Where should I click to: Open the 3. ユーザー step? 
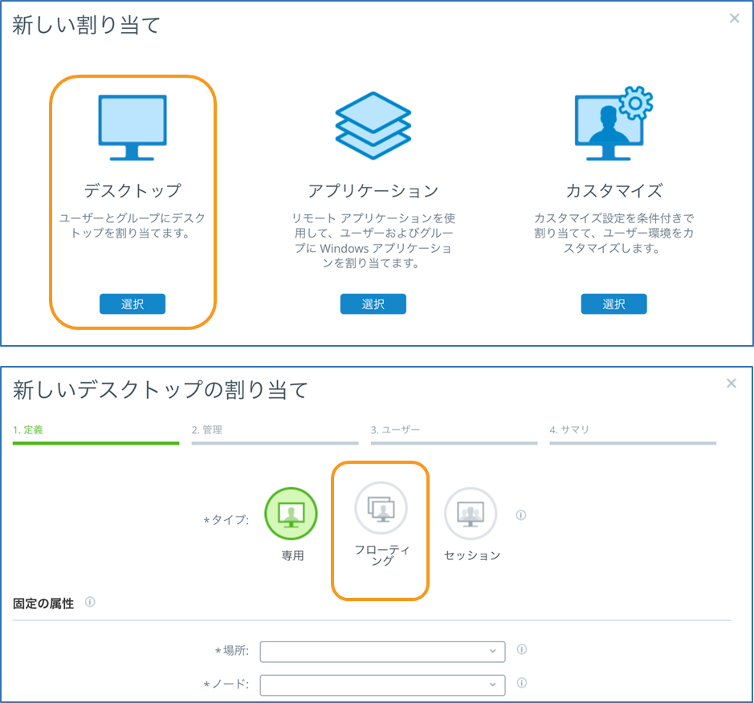395,430
